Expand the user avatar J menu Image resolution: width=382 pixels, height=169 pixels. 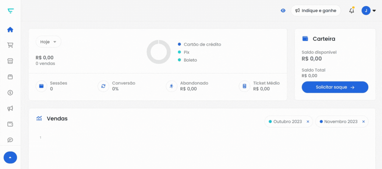(369, 11)
